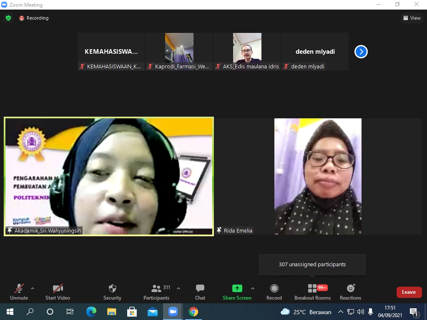Expand Share Screen options arrow
The height and width of the screenshot is (320, 427).
point(253,288)
